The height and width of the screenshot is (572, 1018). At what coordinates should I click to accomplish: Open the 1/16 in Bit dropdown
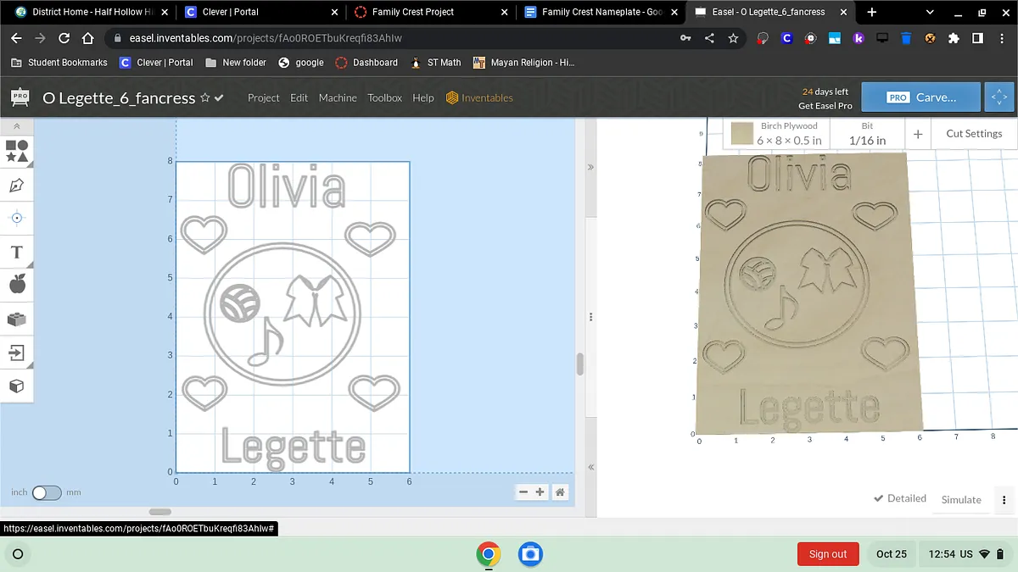[x=867, y=133]
